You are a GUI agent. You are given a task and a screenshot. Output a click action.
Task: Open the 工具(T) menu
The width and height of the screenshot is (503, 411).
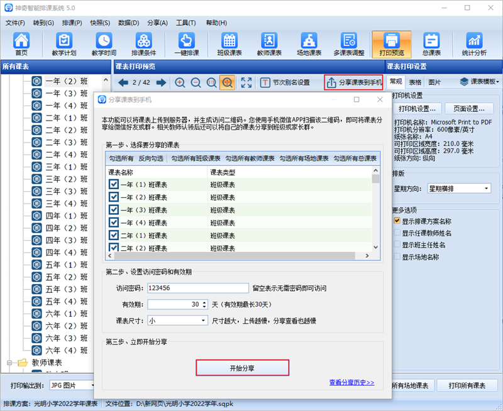185,23
